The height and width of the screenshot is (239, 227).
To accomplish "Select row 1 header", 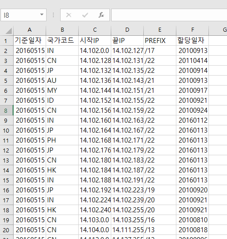I will 6,41.
